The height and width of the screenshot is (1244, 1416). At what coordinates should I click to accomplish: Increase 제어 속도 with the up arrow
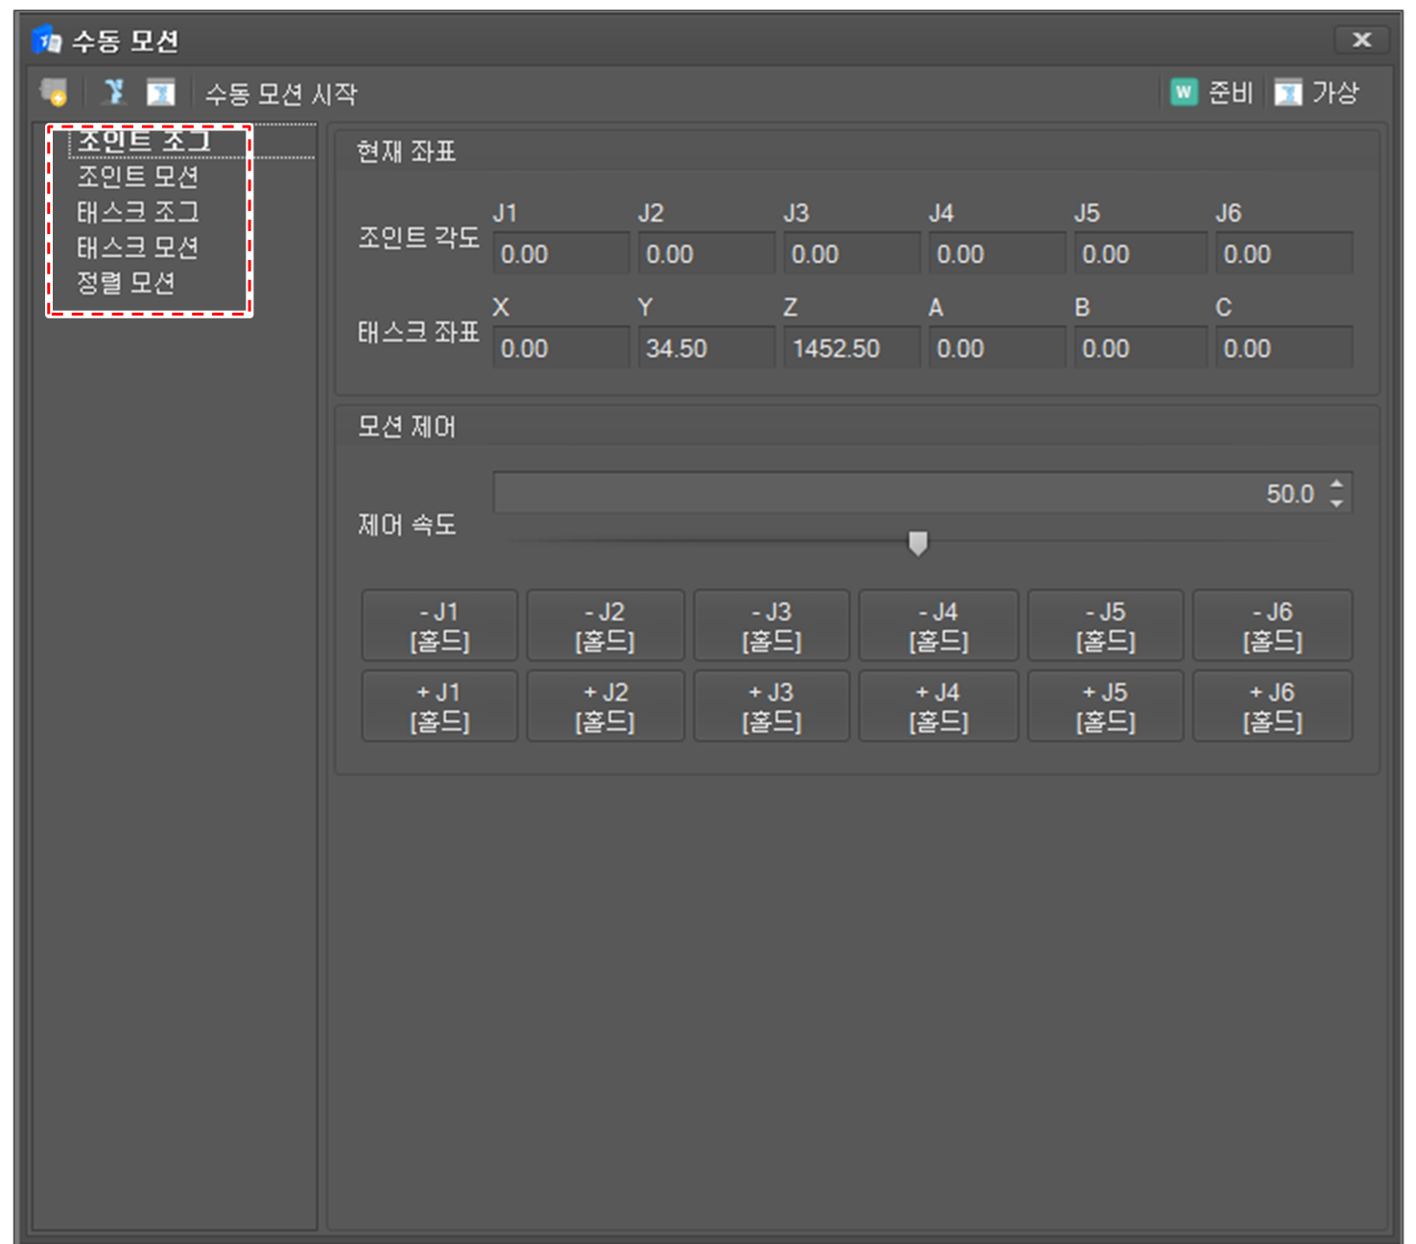(x=1336, y=484)
